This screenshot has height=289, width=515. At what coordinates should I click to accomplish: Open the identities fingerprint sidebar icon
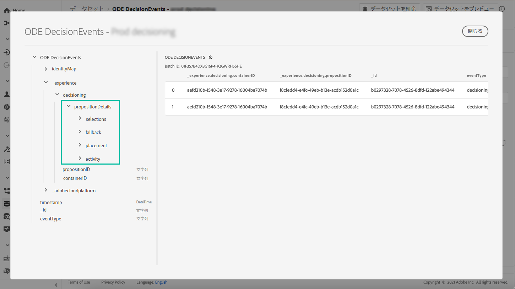click(6, 120)
